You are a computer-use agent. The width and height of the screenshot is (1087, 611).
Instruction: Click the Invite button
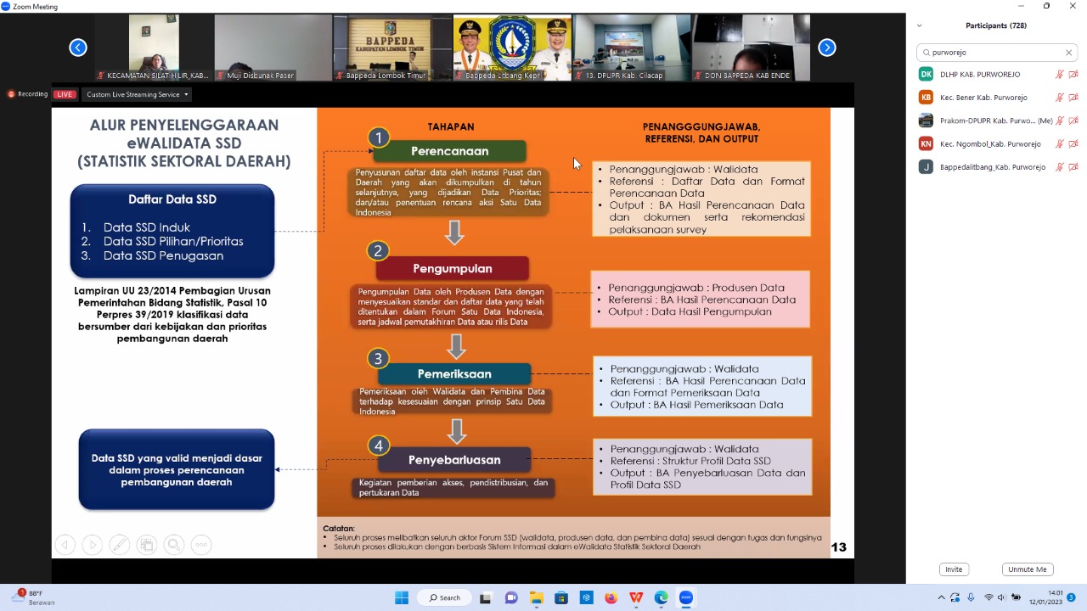[954, 569]
